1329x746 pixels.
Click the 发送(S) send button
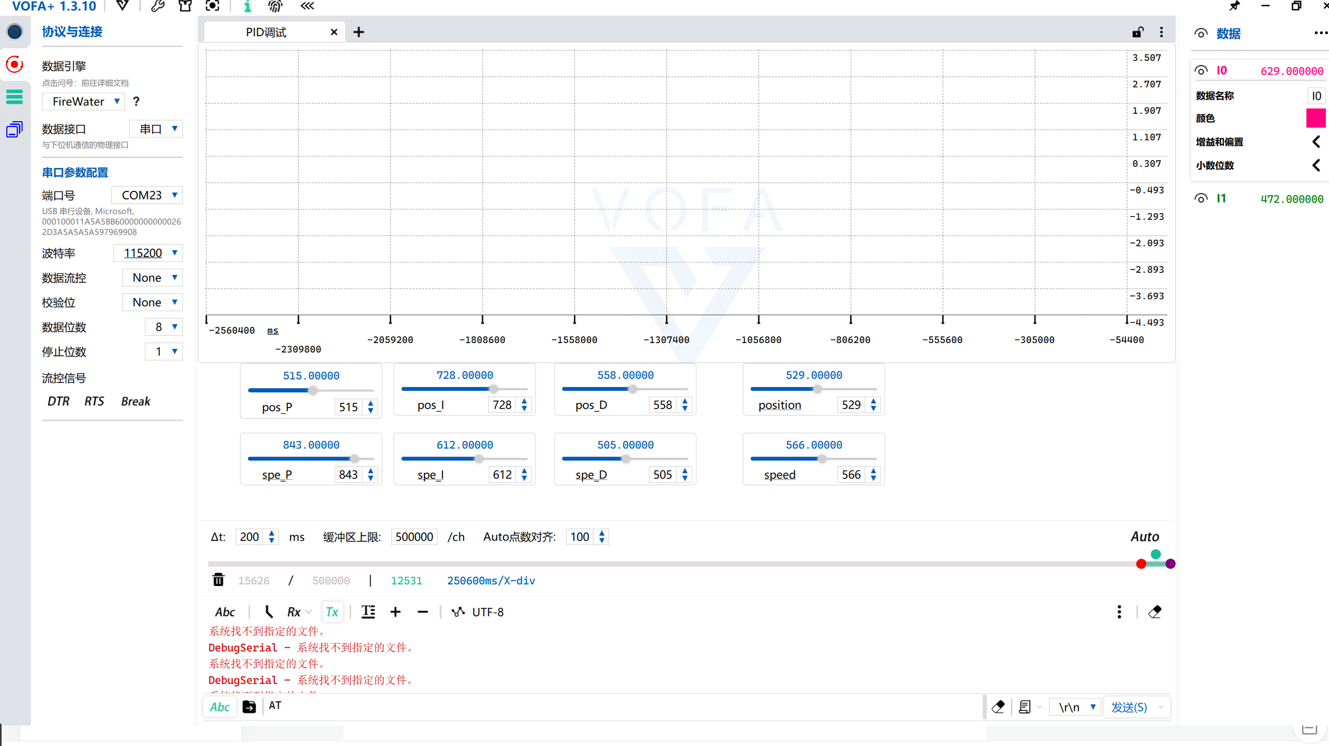click(1129, 707)
